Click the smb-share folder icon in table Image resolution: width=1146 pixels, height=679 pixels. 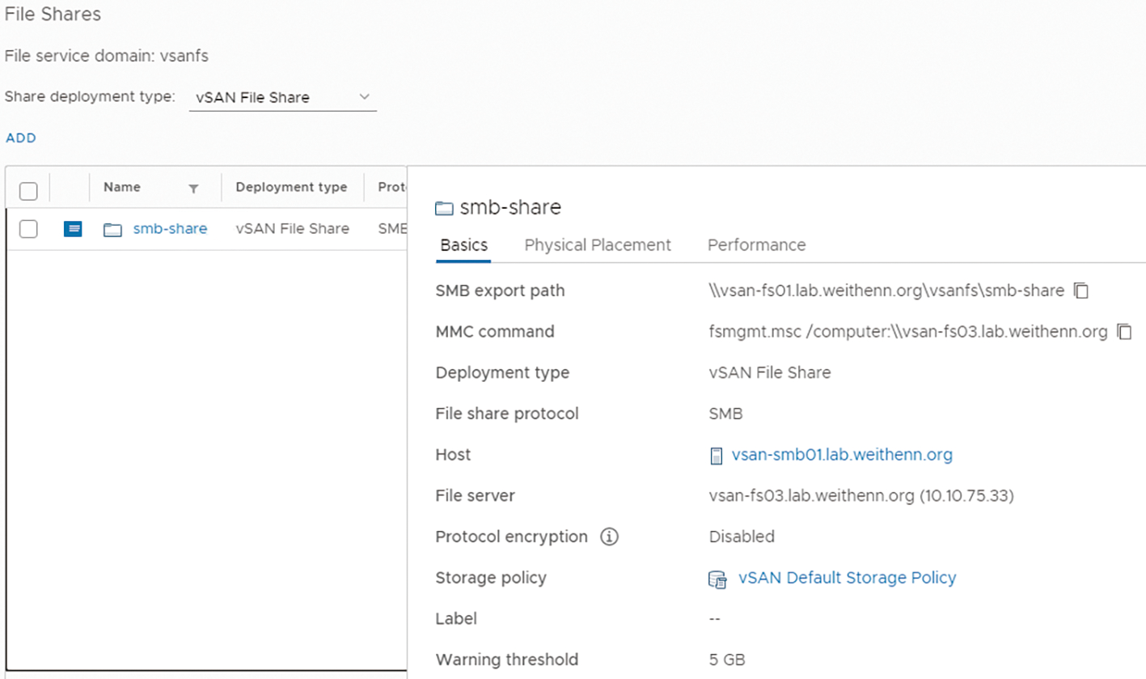[x=112, y=230]
